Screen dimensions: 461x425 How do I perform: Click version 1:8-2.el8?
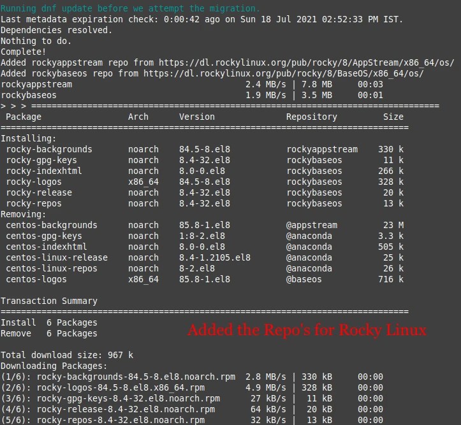tap(202, 236)
